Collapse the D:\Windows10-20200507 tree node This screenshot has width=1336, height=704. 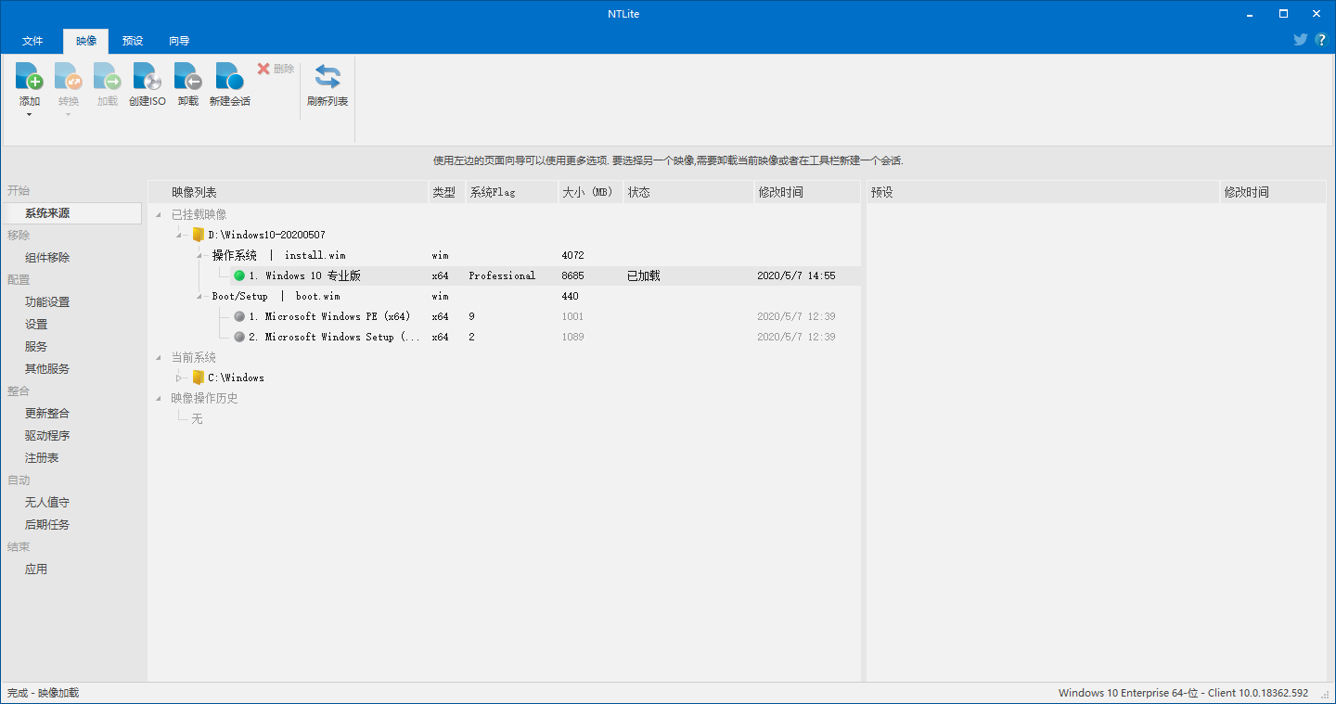180,236
